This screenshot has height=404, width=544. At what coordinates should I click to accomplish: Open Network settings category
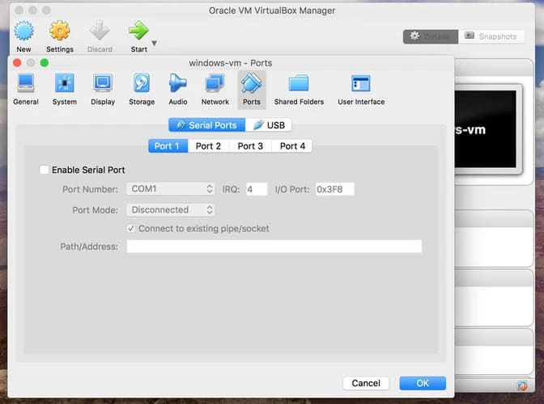[x=215, y=90]
